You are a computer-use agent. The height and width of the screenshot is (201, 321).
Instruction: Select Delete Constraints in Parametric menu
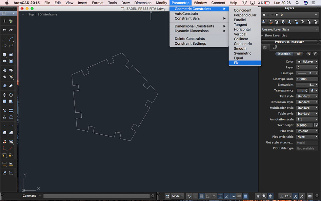pos(190,39)
